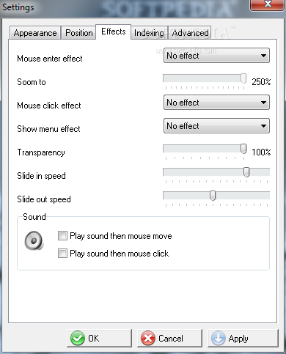Click the Soom to slider thumb
The image size is (286, 354).
coord(243,78)
